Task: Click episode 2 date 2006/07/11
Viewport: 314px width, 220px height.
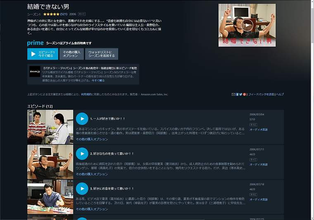Action: 257,149
